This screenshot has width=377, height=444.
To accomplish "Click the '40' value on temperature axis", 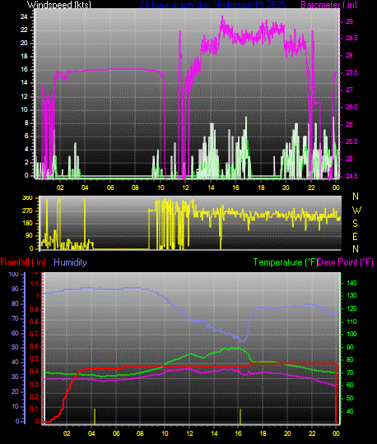I will 350,411.
